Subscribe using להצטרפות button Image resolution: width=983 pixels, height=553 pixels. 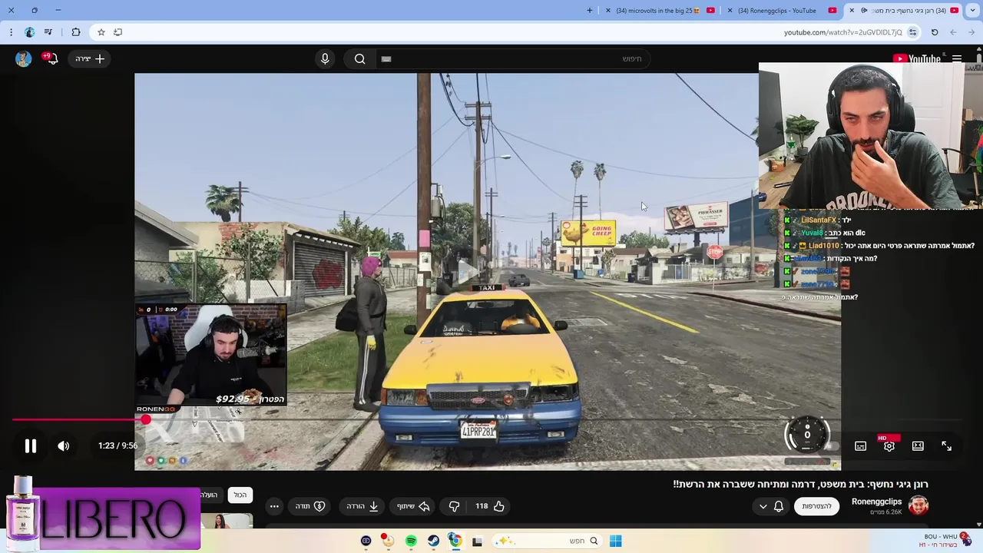point(816,506)
